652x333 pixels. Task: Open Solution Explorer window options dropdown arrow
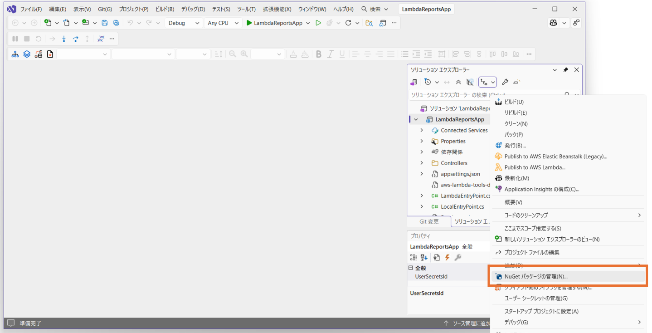pos(555,70)
